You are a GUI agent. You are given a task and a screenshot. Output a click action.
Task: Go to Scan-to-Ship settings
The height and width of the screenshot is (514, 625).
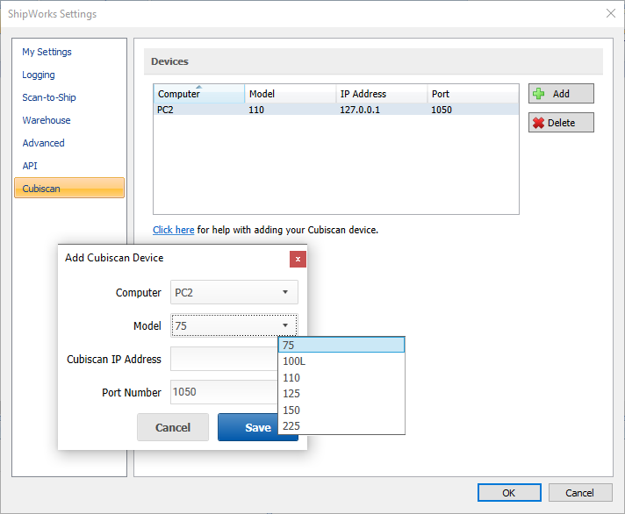(49, 97)
